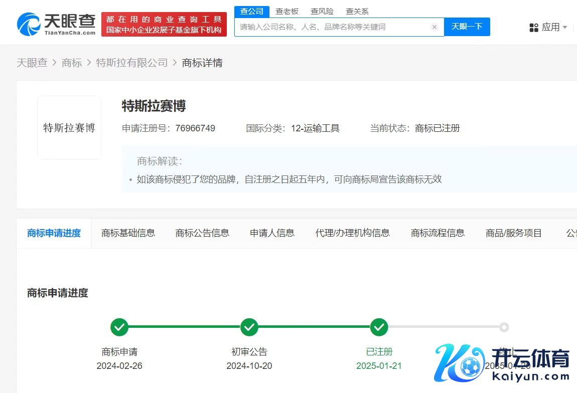The image size is (577, 393).
Task: Go to 特斯拉有限公司 breadcrumb link
Action: [x=132, y=63]
